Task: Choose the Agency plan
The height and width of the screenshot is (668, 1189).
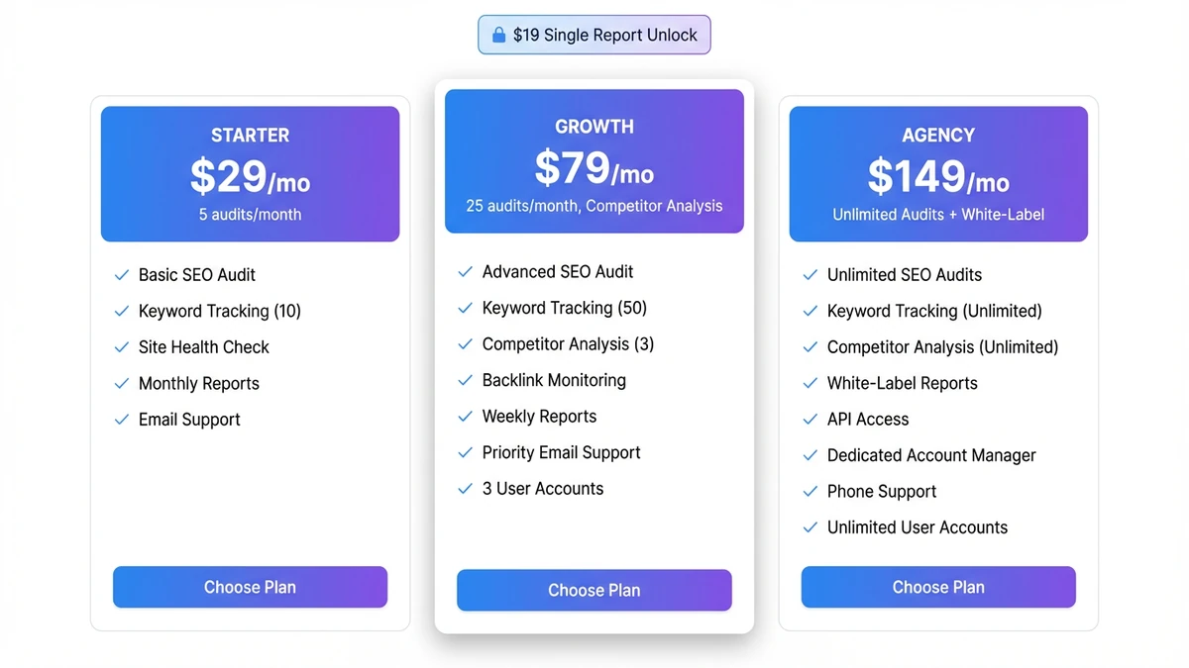Action: click(x=937, y=587)
